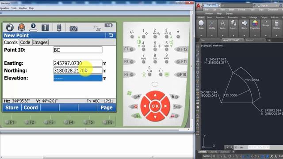Click the Coord softkey
Screen dimensions: 283x159
click(31, 107)
